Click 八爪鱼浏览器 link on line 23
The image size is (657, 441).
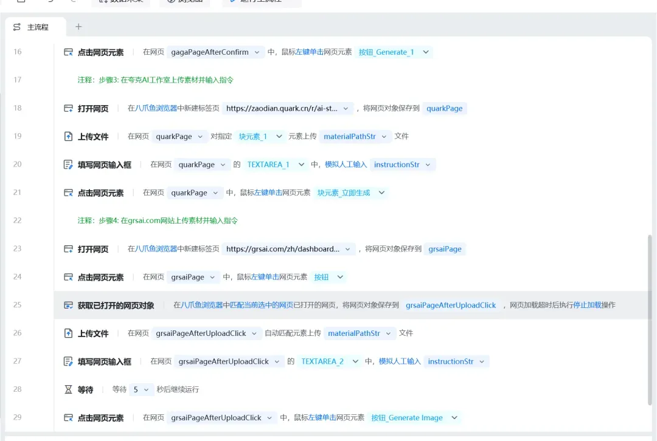coord(156,248)
